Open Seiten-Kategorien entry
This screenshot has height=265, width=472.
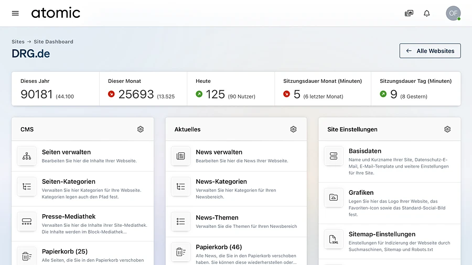click(68, 182)
